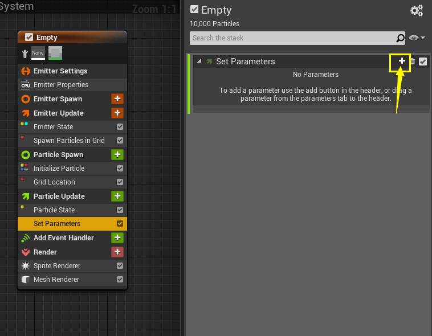The height and width of the screenshot is (336, 432).
Task: Click the search magnifier icon
Action: [x=400, y=38]
